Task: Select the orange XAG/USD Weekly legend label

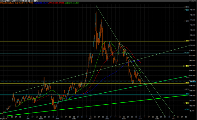Action: [17, 3]
